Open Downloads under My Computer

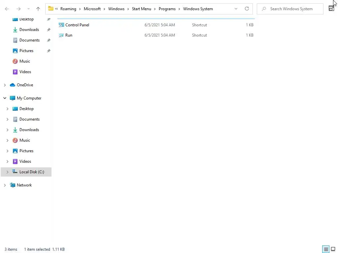coord(29,130)
